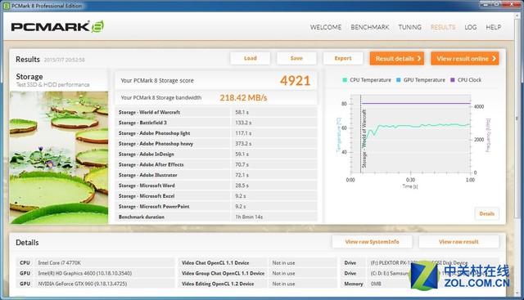This screenshot has width=524, height=300.
Task: View raw result
Action: click(x=458, y=242)
